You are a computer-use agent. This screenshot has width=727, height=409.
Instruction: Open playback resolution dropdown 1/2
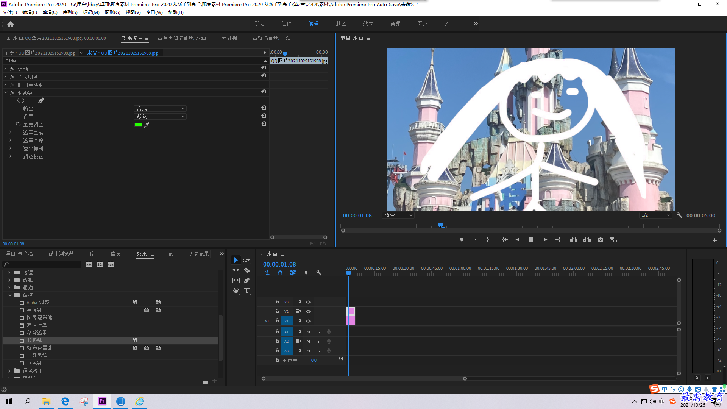point(656,215)
